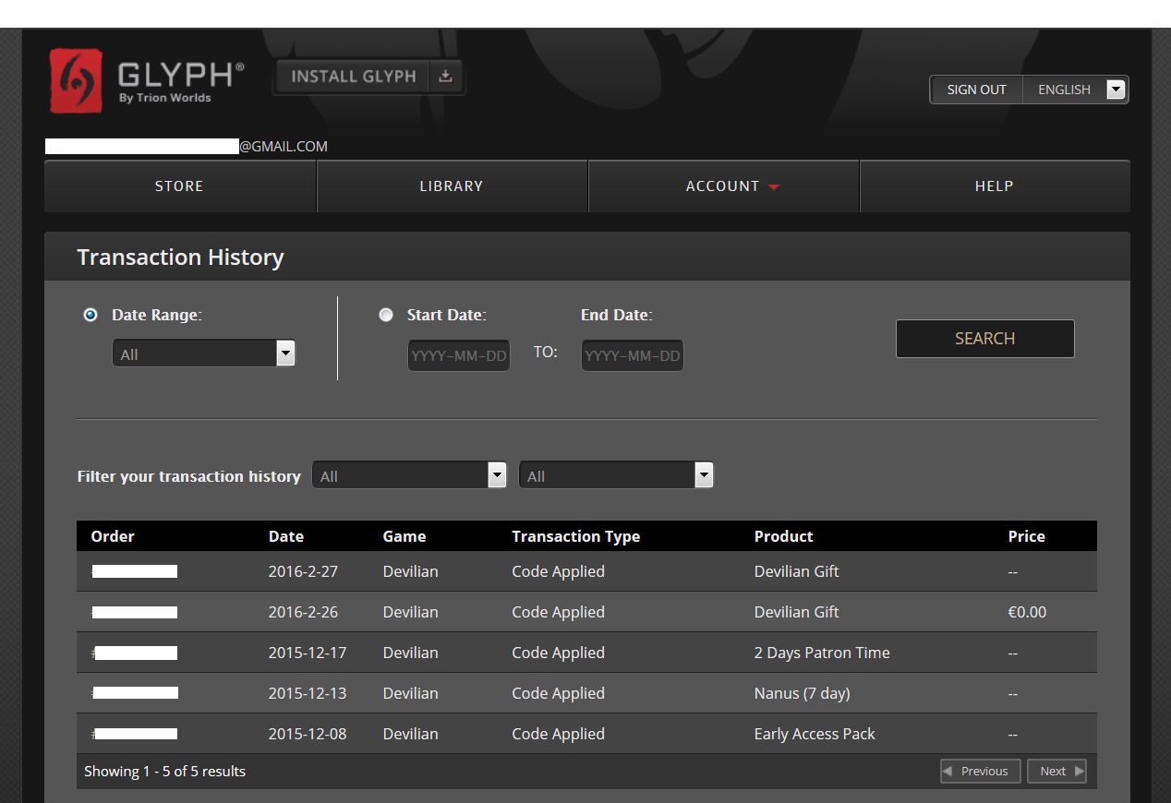Click the date '2015-12-17'
The image size is (1171, 803).
click(308, 653)
